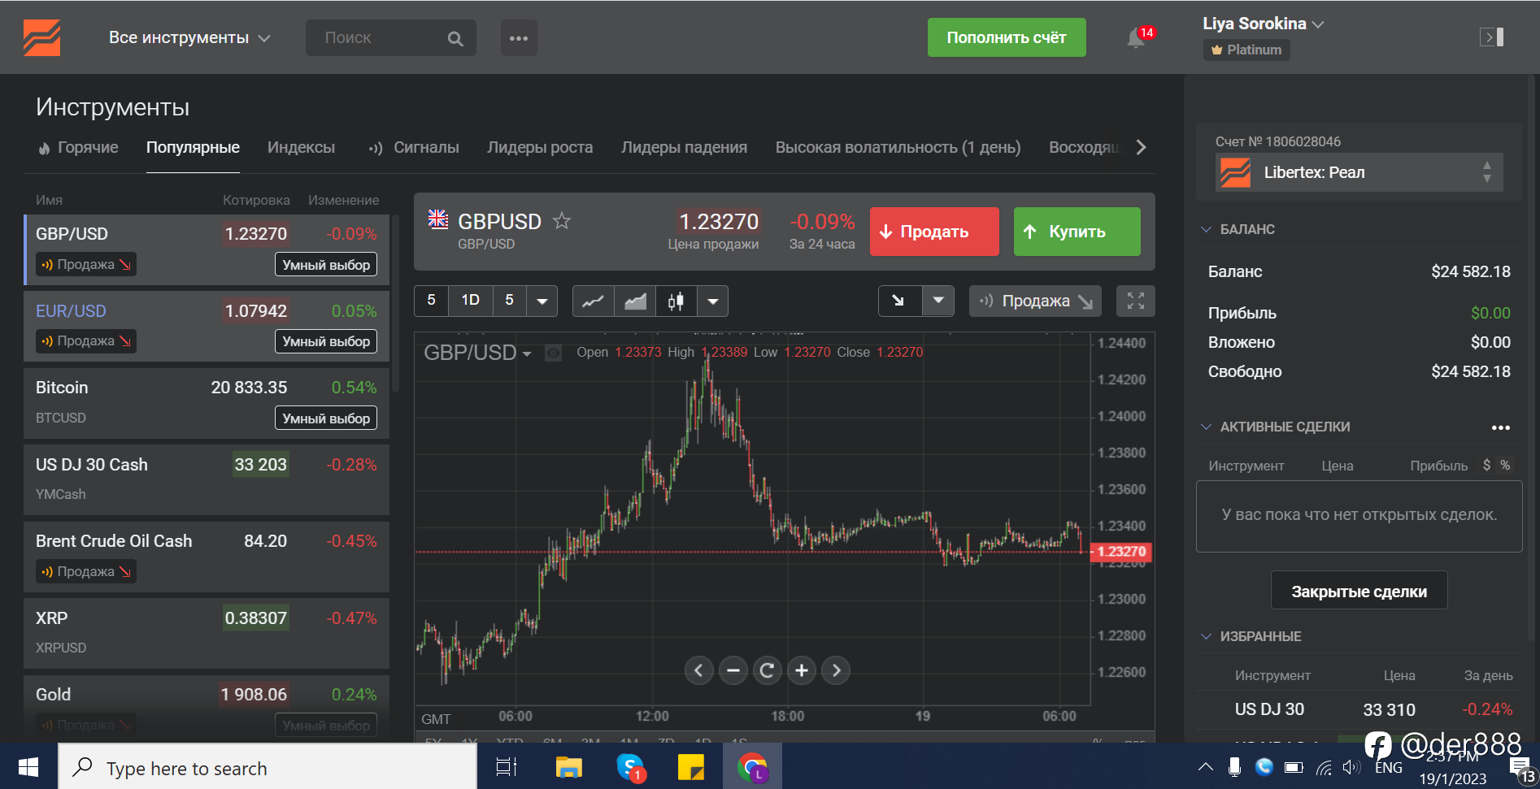Open the Libertex: Real account selector
Screen dimensions: 1540x789
[x=1359, y=172]
